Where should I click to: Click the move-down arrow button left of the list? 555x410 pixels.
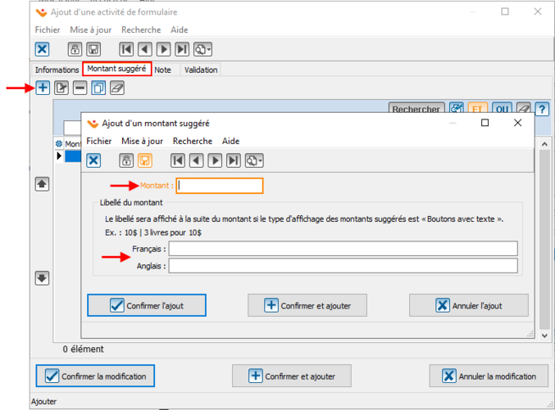coord(42,278)
